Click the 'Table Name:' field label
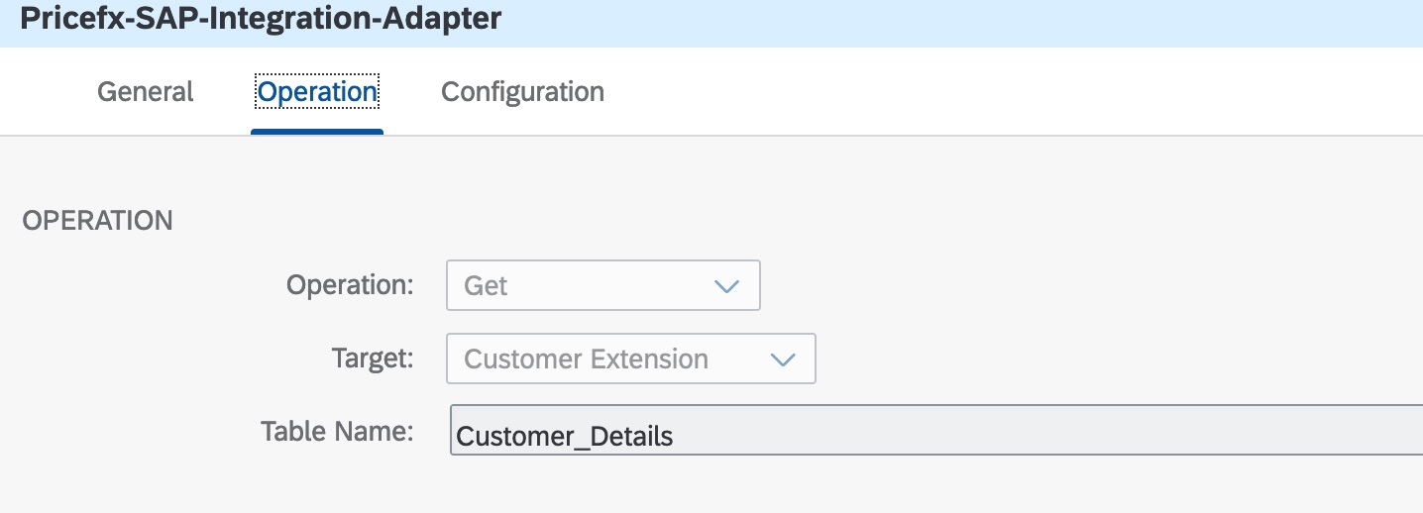The height and width of the screenshot is (513, 1423). pos(337,431)
